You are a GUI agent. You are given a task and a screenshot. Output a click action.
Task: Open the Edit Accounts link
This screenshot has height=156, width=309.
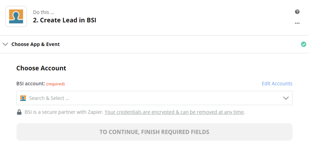coord(277,84)
